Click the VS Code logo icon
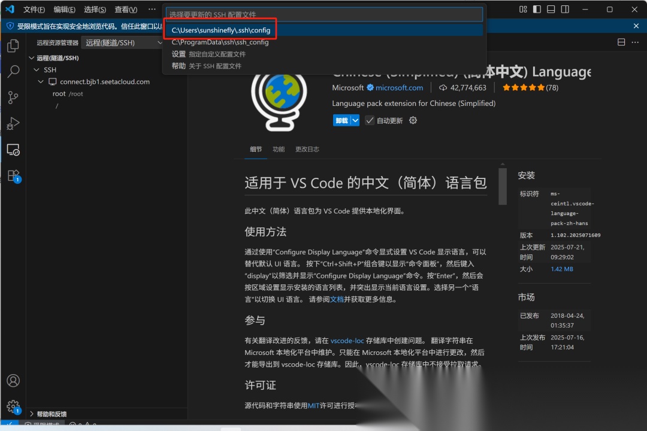This screenshot has height=431, width=647. 10,9
